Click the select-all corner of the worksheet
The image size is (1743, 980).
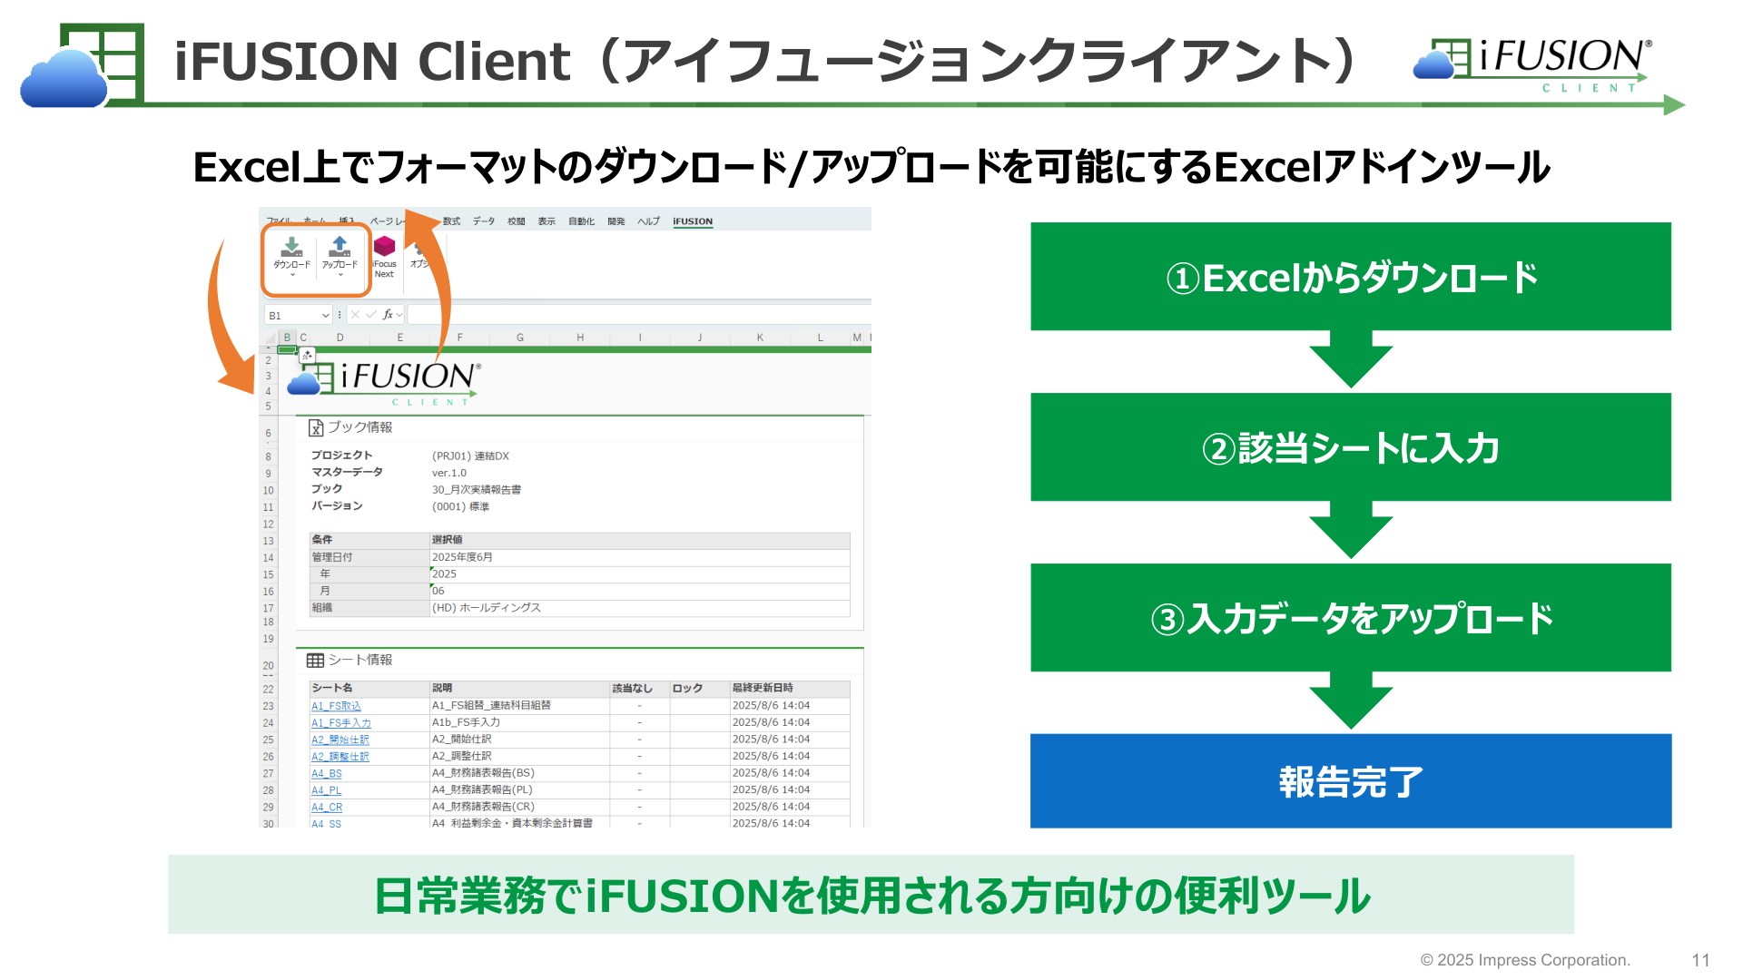click(270, 338)
